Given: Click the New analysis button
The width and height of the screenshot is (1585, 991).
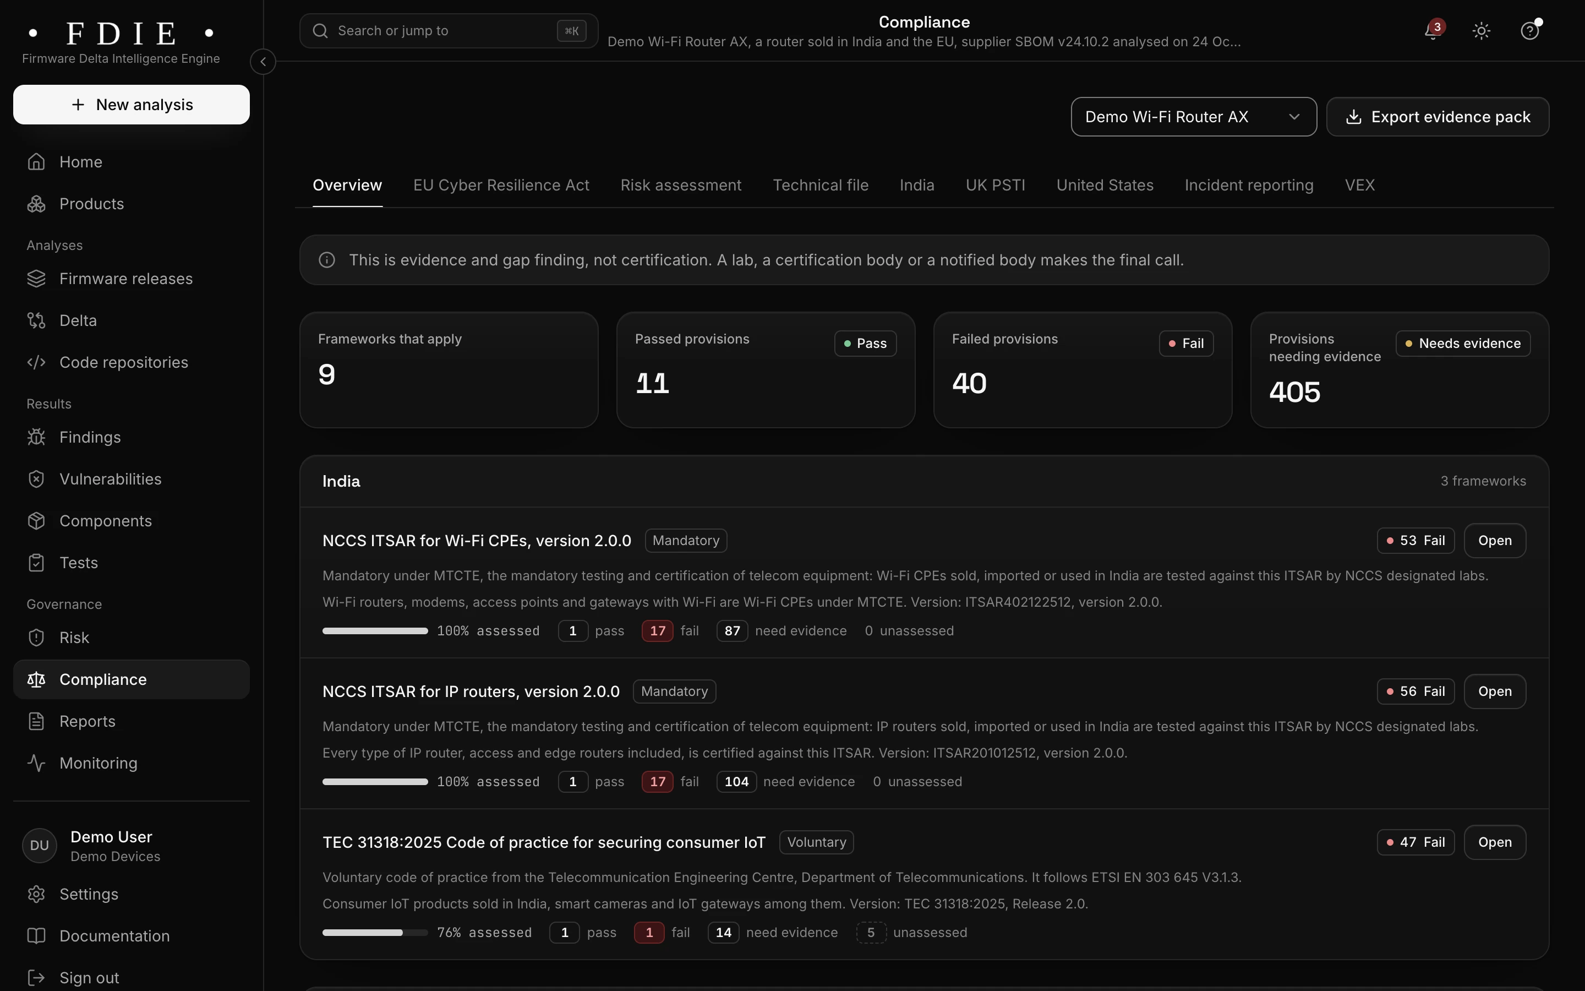Looking at the screenshot, I should coord(132,104).
